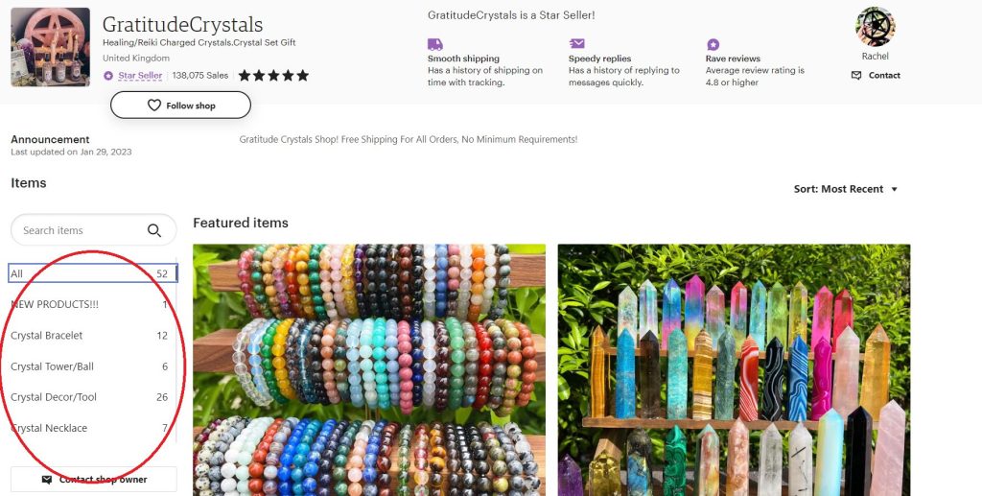Select the NEW PRODUCTS!!! category
This screenshot has height=496, width=982.
[89, 304]
